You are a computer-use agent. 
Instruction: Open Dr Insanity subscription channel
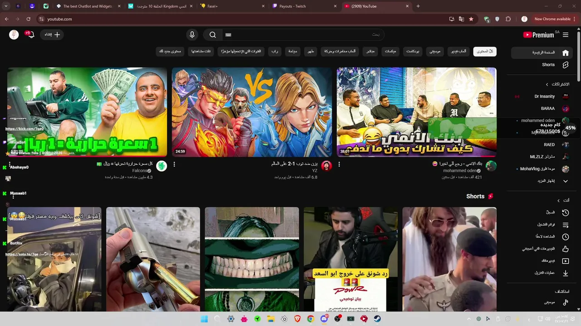(x=542, y=96)
